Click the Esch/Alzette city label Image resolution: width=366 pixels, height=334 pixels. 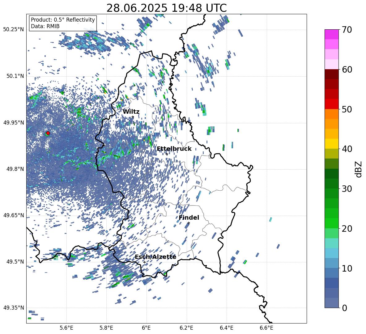click(155, 257)
